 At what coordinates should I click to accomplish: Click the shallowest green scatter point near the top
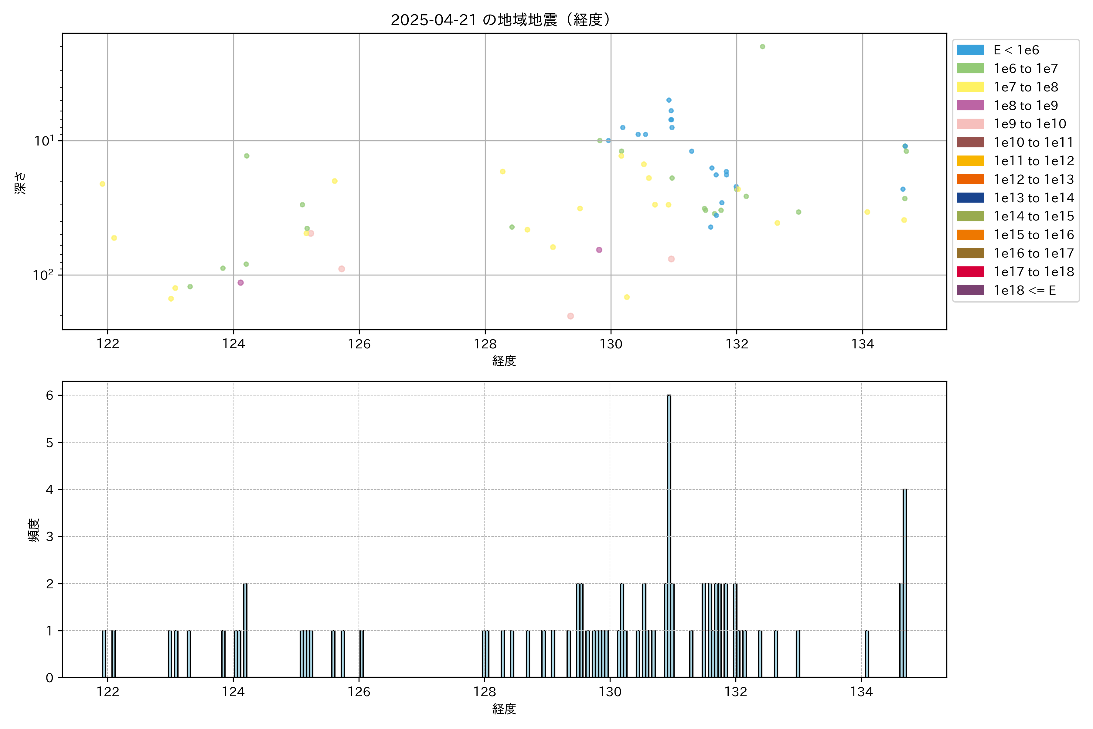pyautogui.click(x=762, y=46)
